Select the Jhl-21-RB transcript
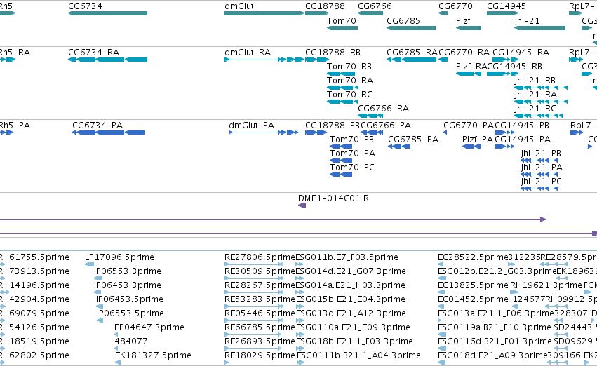Screen dimensions: 597x366 [x=541, y=88]
